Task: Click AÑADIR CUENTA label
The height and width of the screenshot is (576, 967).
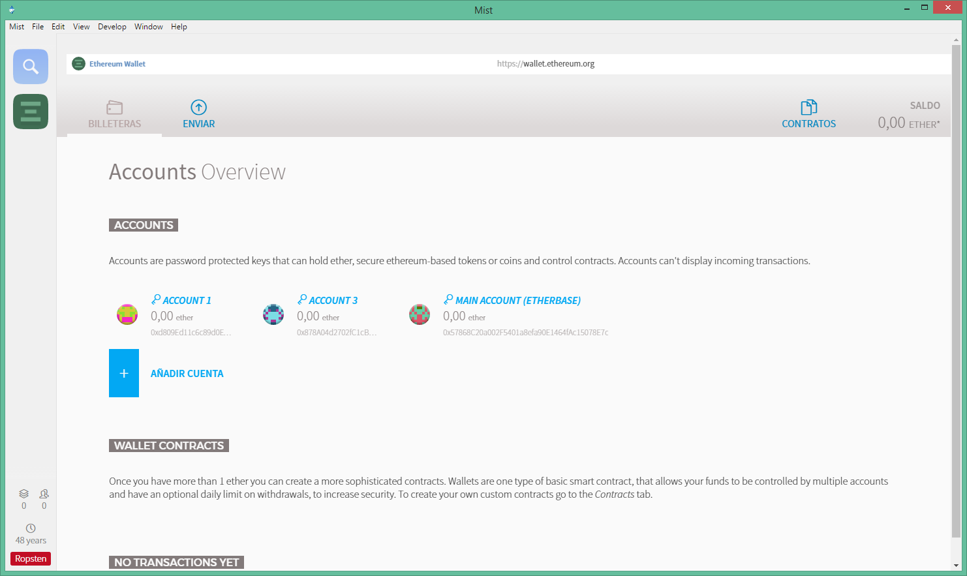Action: pos(187,374)
